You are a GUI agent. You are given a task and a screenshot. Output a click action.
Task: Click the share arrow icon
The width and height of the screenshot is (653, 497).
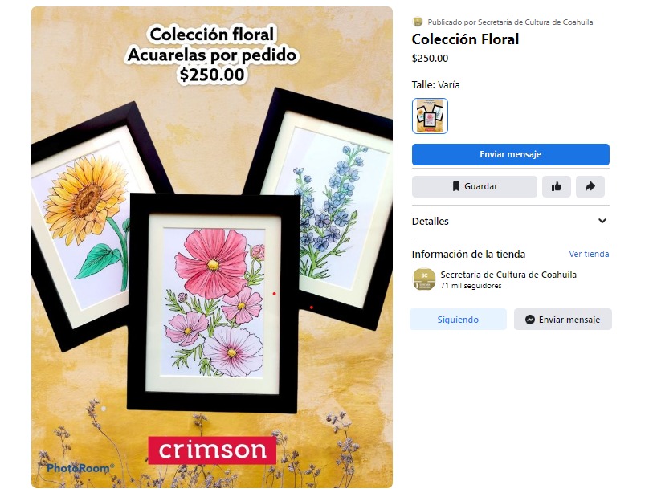590,186
